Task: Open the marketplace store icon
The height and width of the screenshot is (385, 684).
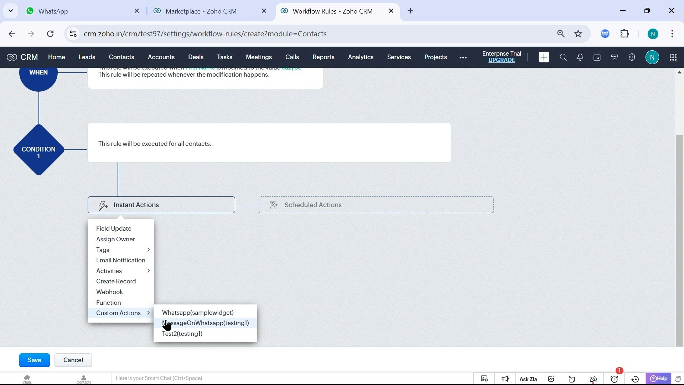Action: pos(614,57)
